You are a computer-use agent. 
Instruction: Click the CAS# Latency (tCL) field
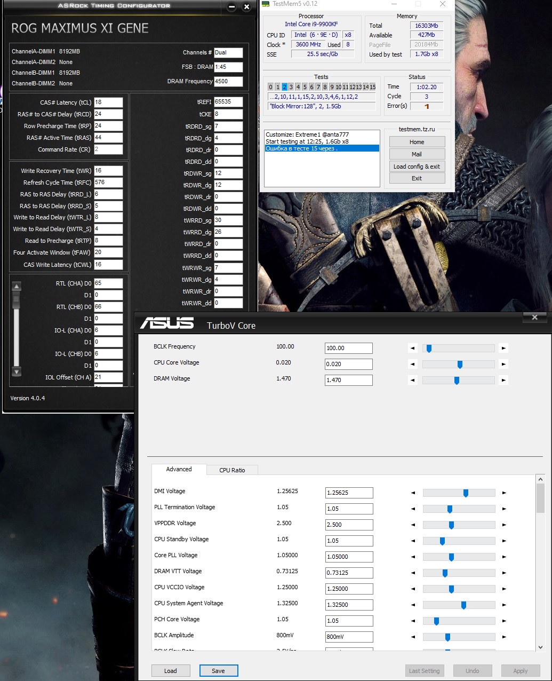[x=108, y=102]
